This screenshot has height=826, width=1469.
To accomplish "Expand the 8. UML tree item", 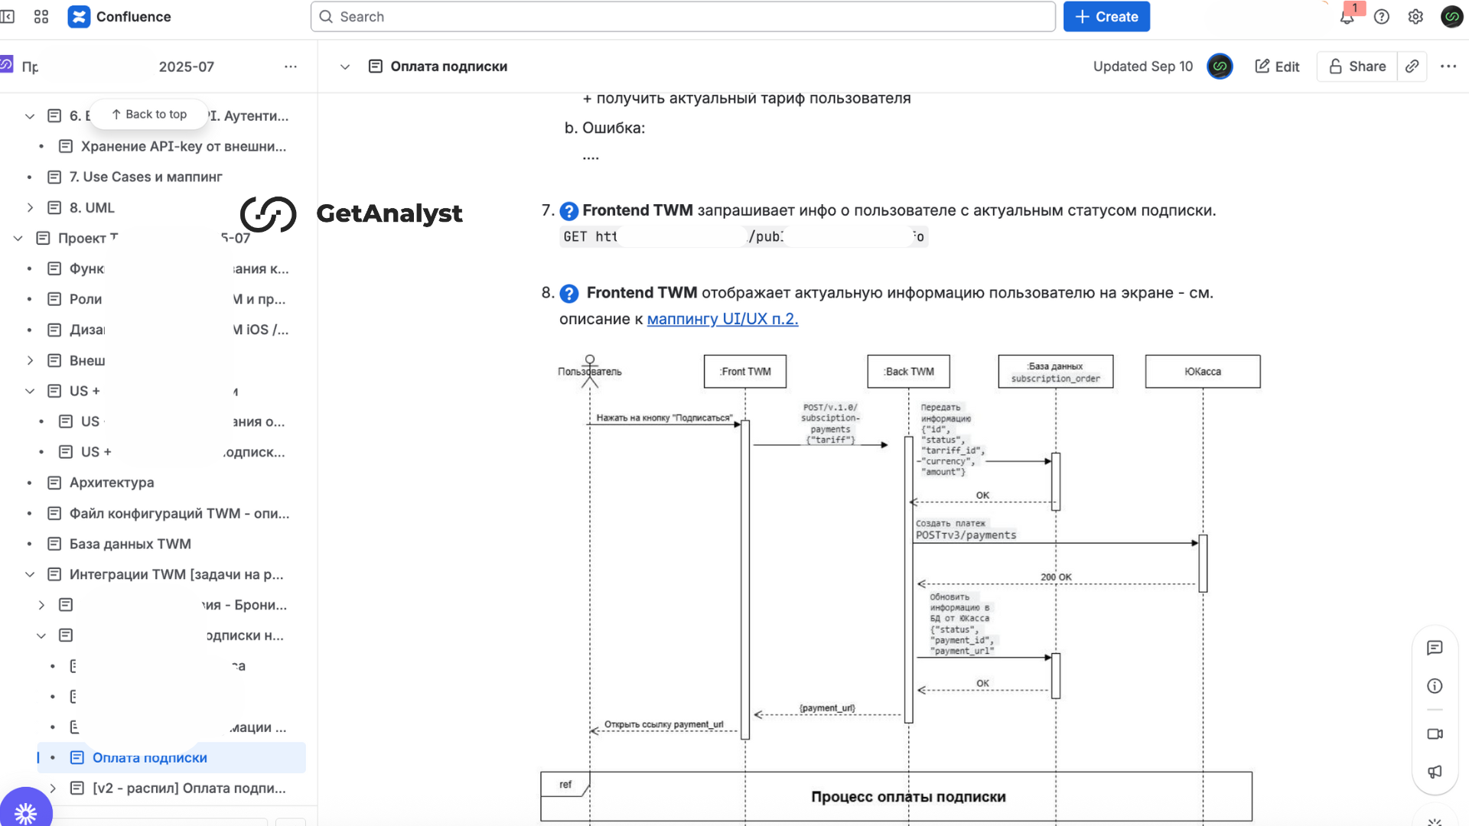I will (x=30, y=208).
